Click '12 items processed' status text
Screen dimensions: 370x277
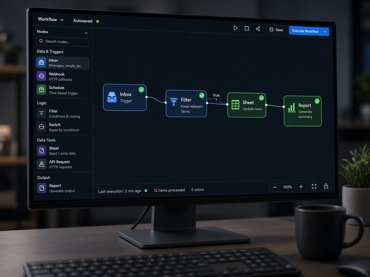(x=169, y=190)
